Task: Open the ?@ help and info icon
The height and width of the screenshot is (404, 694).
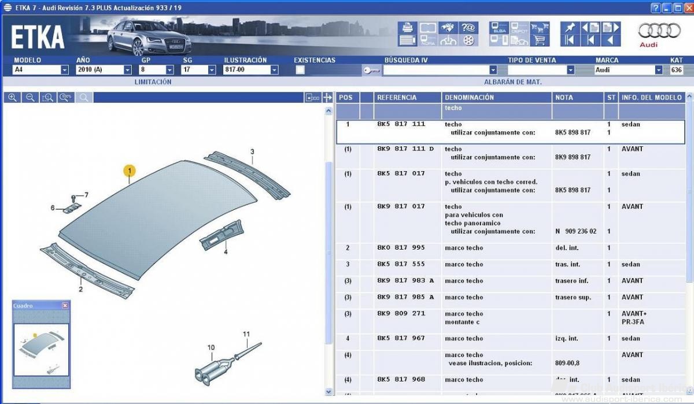Action: point(468,28)
